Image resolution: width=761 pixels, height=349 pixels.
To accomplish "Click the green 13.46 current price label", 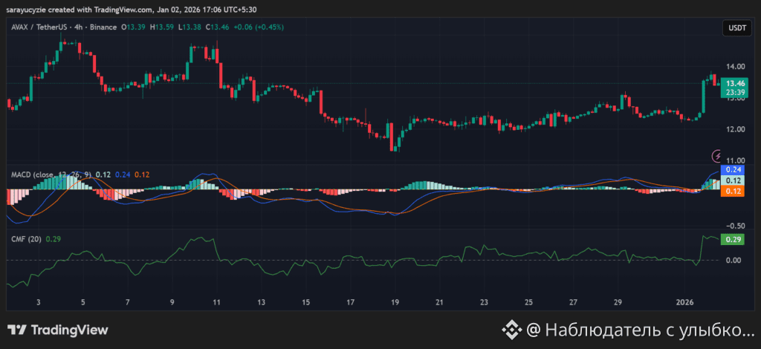I will pos(736,83).
